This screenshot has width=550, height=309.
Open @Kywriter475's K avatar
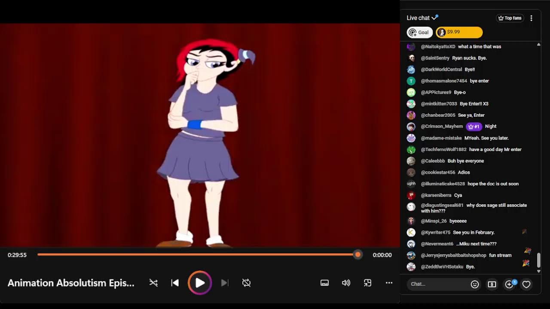click(411, 232)
